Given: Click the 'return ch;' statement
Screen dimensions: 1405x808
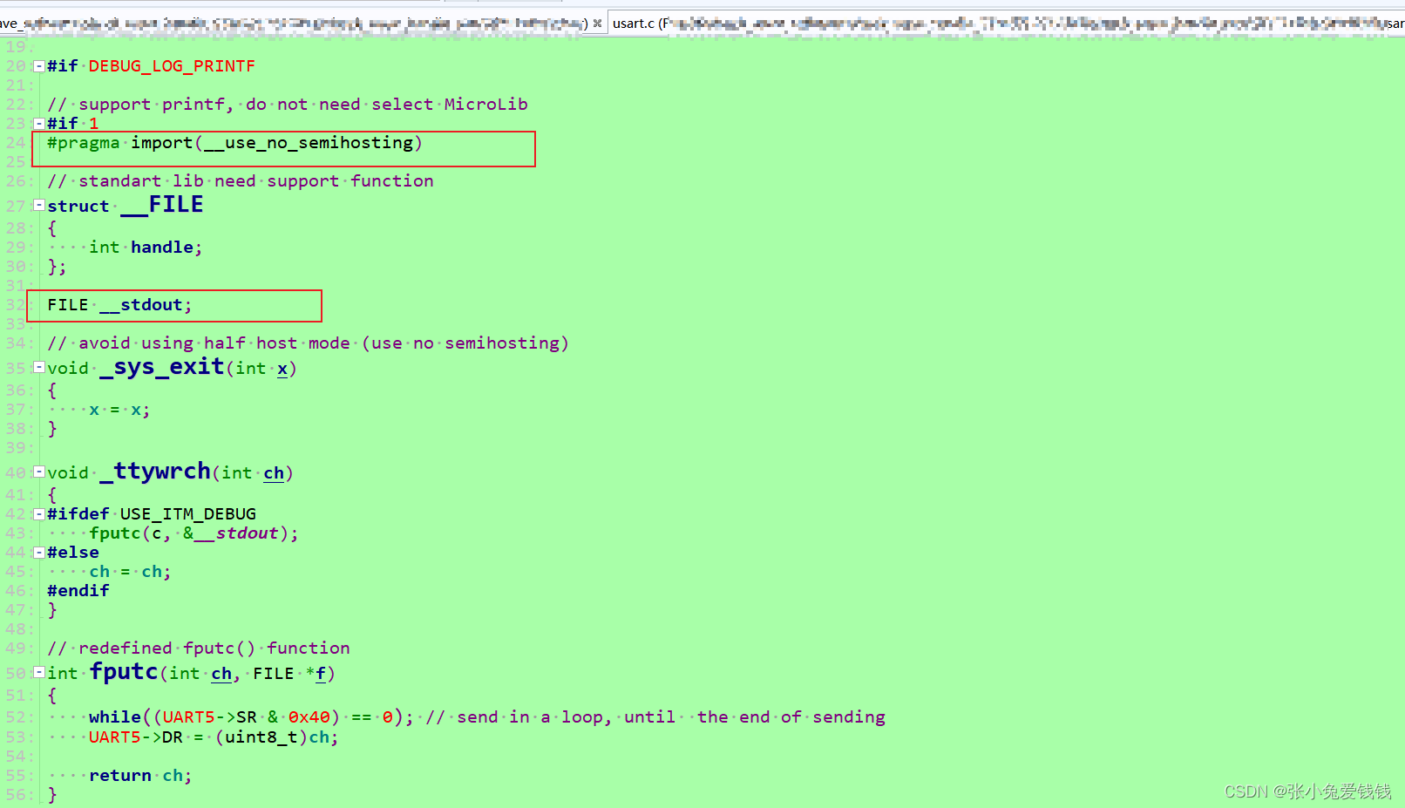Looking at the screenshot, I should tap(140, 776).
